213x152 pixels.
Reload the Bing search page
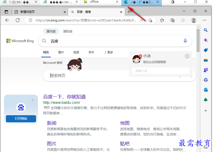[x=18, y=20]
